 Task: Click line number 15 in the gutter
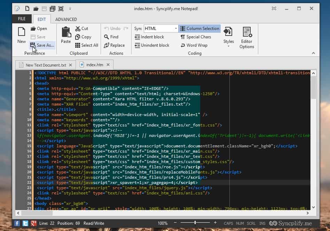29,146
